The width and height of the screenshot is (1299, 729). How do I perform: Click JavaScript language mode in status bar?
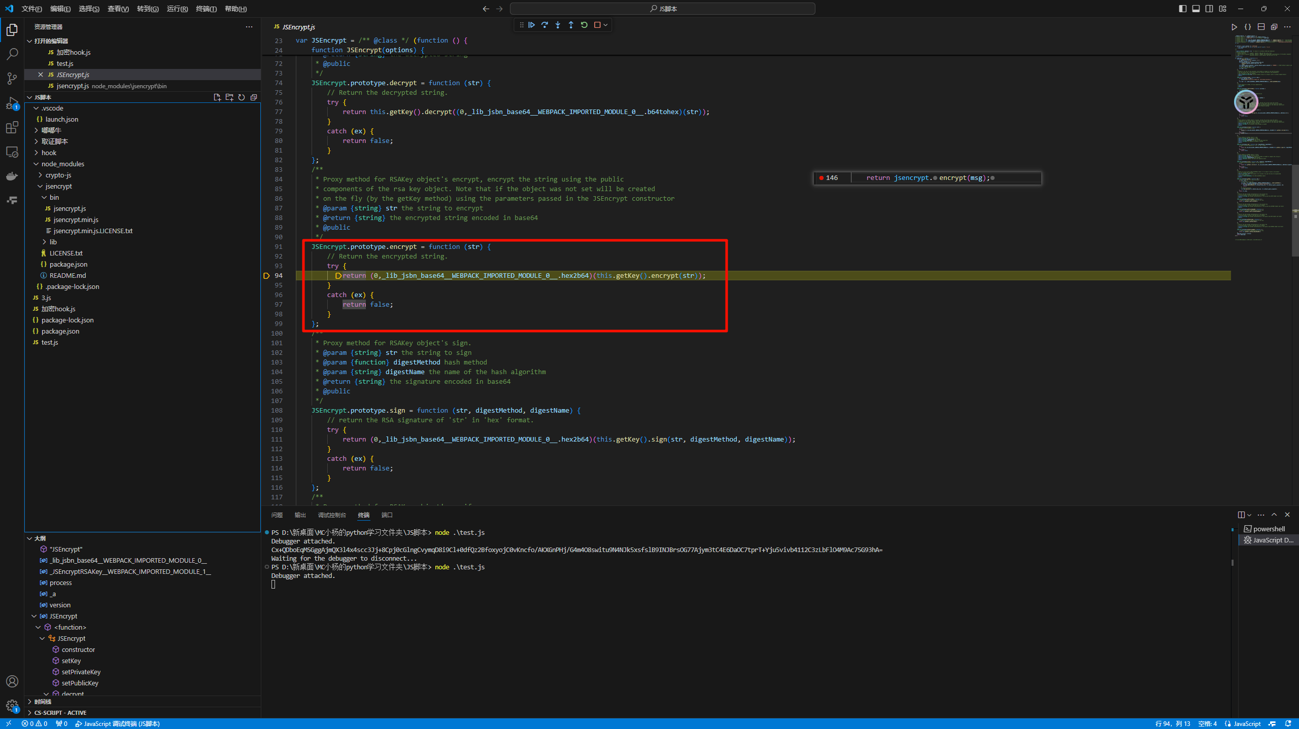click(1247, 724)
